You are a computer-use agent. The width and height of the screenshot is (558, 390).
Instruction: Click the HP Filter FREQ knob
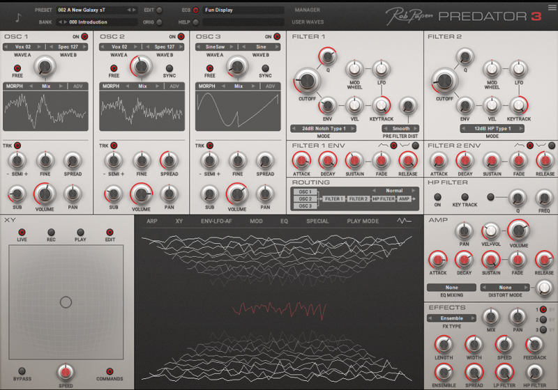click(x=544, y=198)
